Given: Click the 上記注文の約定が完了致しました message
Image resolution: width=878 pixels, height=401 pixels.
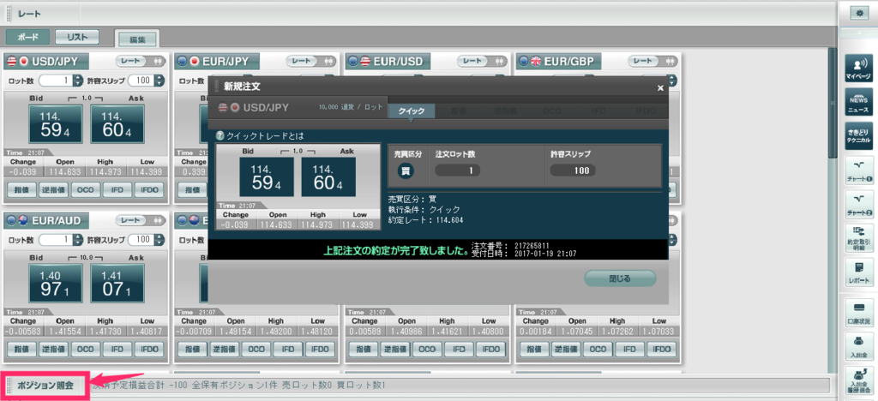Looking at the screenshot, I should click(x=396, y=250).
